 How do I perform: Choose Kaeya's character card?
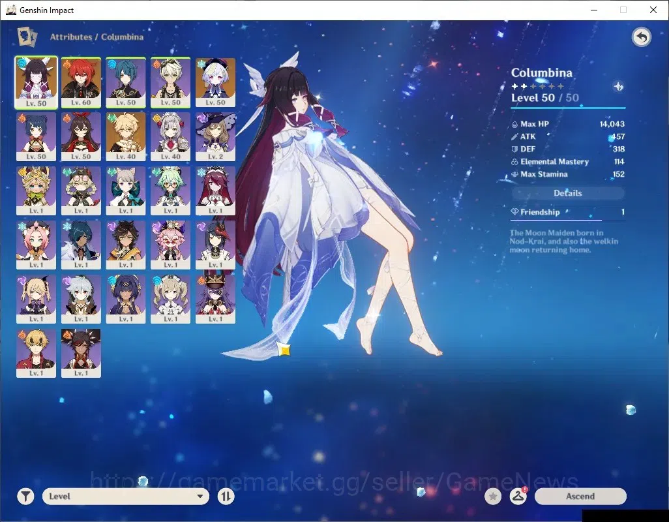[x=81, y=245]
